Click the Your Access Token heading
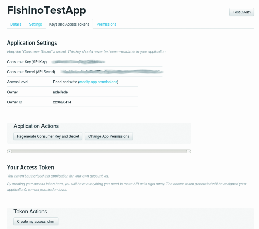 (30, 168)
